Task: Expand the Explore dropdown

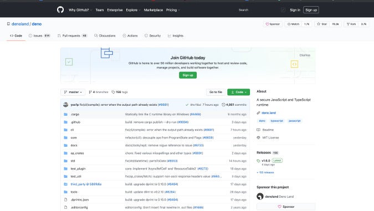Action: click(x=133, y=10)
